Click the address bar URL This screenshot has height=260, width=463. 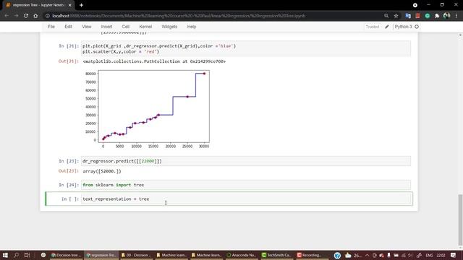(x=179, y=16)
